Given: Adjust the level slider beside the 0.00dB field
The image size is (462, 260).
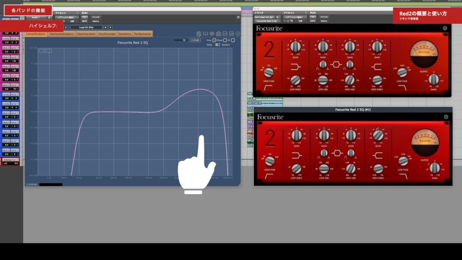Looking at the screenshot, I should [x=181, y=40].
